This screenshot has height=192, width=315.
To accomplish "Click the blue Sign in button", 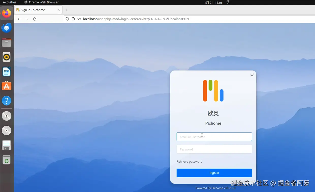I will (214, 173).
